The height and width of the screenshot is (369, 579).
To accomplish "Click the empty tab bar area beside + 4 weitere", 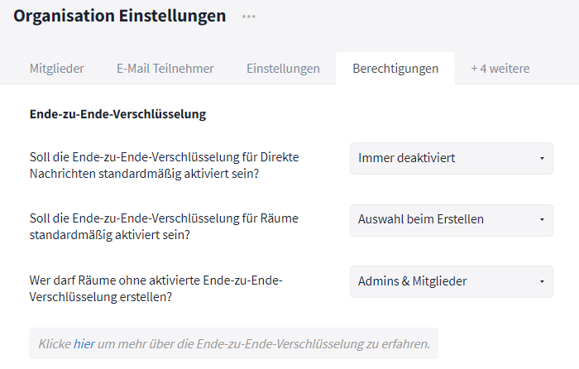I will coord(558,69).
